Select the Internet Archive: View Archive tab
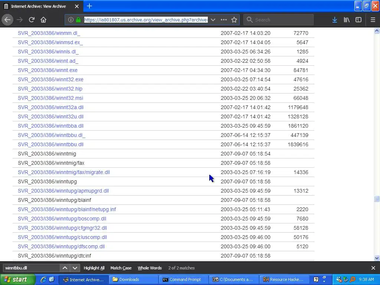 pos(42,6)
